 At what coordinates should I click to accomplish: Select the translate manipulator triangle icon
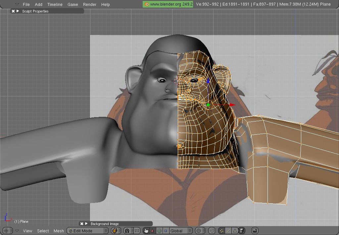click(x=153, y=231)
